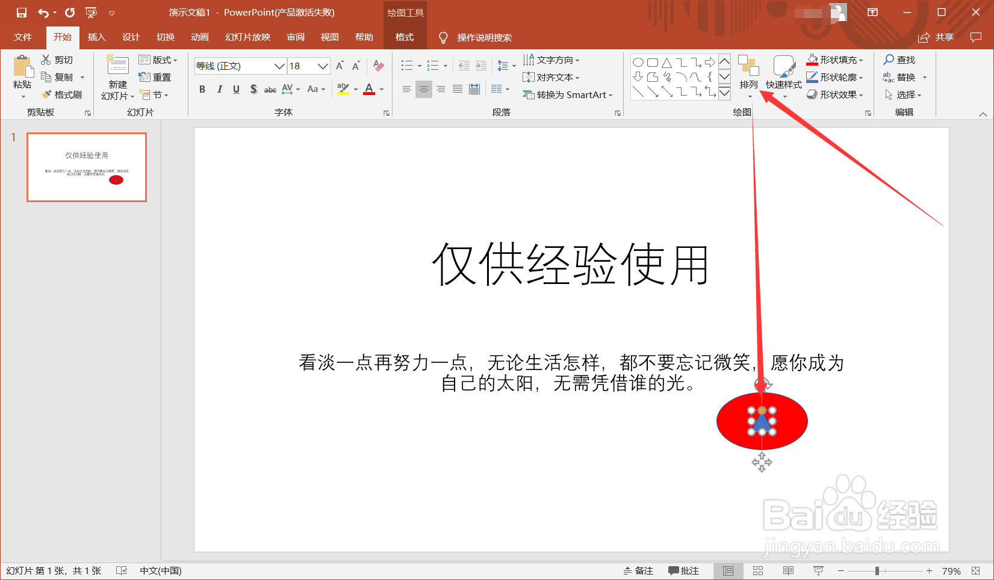Toggle underline formatting
This screenshot has width=994, height=580.
pyautogui.click(x=236, y=89)
